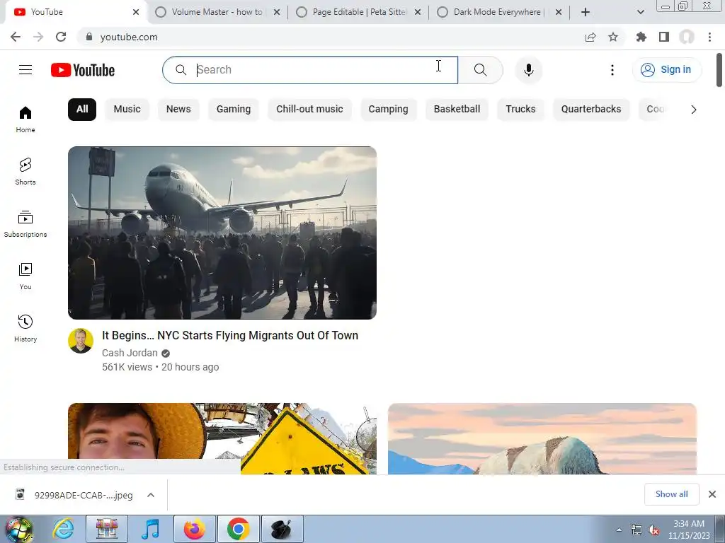Open Cash Jordan channel name link
The image size is (725, 543).
(130, 354)
